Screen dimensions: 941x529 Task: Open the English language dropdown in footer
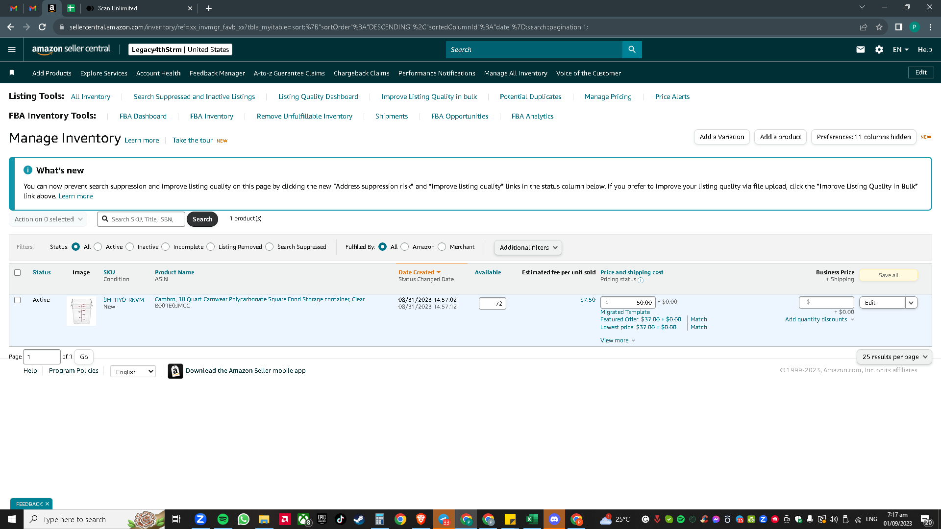click(x=133, y=372)
